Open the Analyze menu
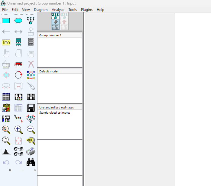Image resolution: width=211 pixels, height=186 pixels. pos(58,10)
